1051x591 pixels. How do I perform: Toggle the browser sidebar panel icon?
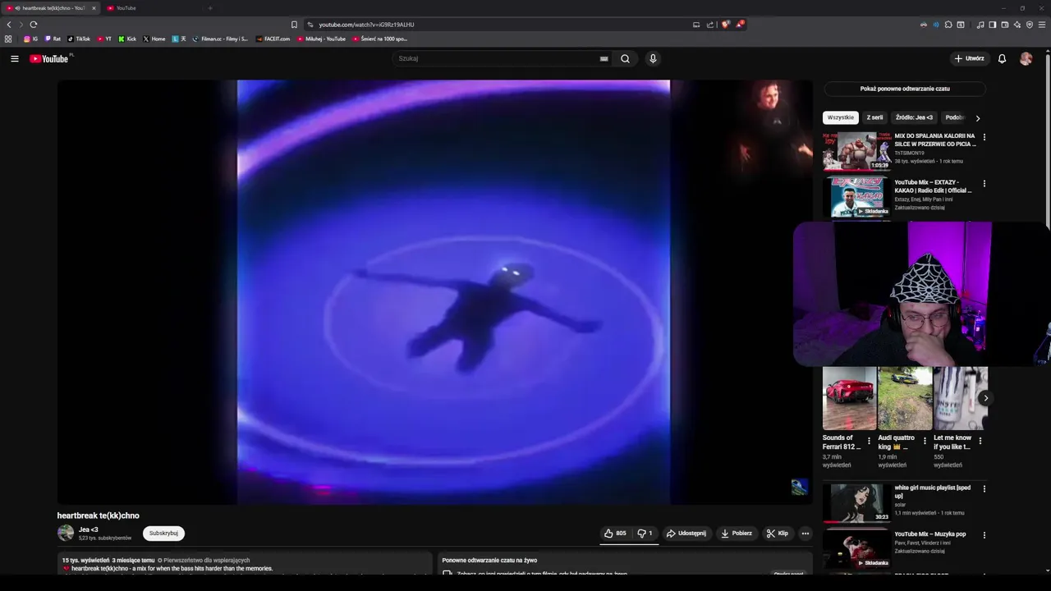[x=992, y=25]
